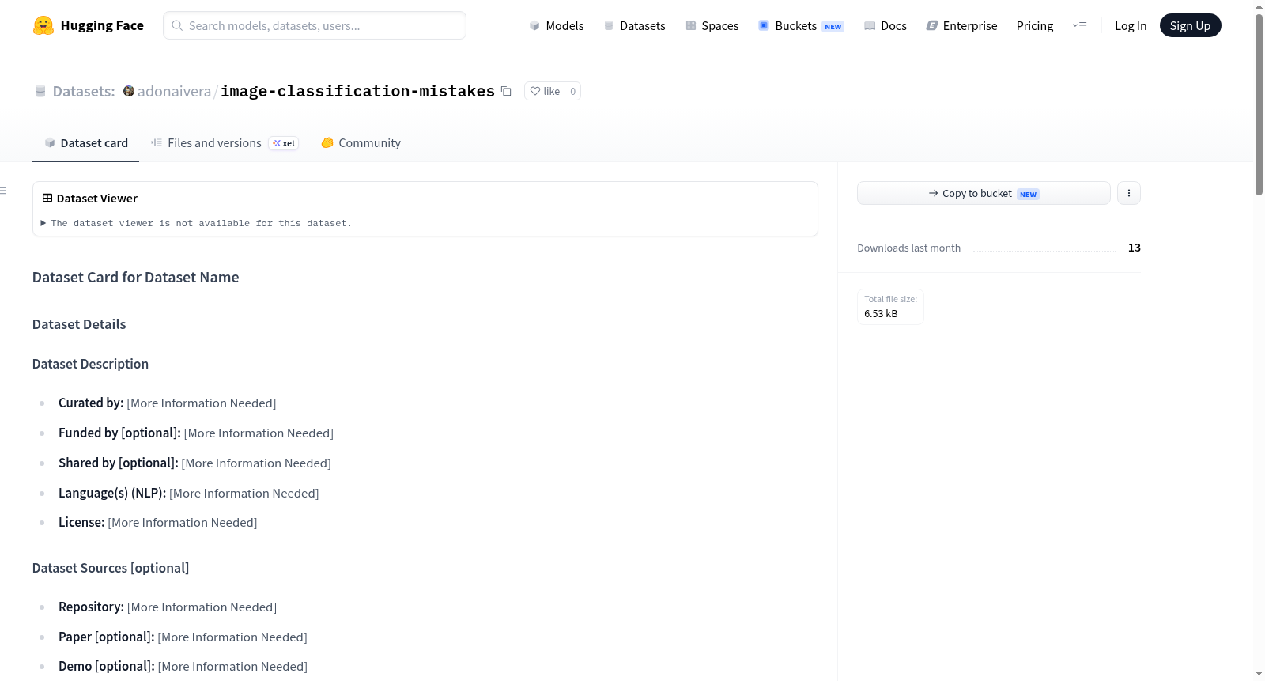Open the Docs page
Viewport: 1265px width, 681px height.
point(885,25)
